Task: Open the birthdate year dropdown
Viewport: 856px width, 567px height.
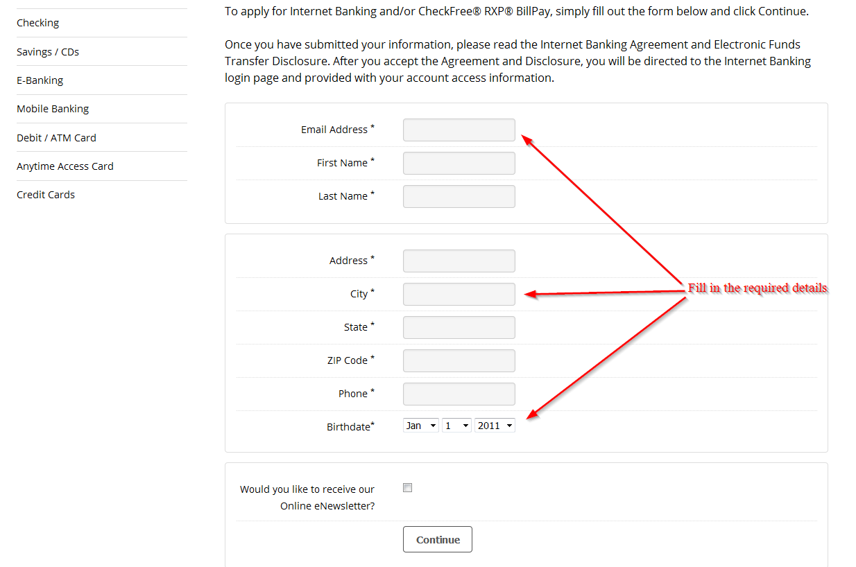Action: click(495, 426)
